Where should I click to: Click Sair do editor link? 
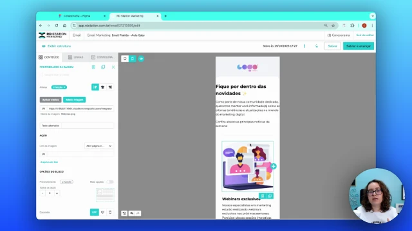(x=365, y=35)
